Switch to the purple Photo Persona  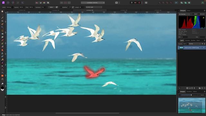coord(3,3)
